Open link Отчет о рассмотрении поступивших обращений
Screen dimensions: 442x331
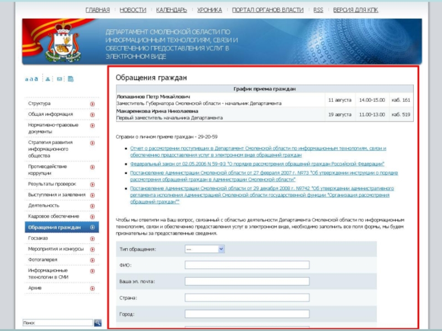[258, 151]
